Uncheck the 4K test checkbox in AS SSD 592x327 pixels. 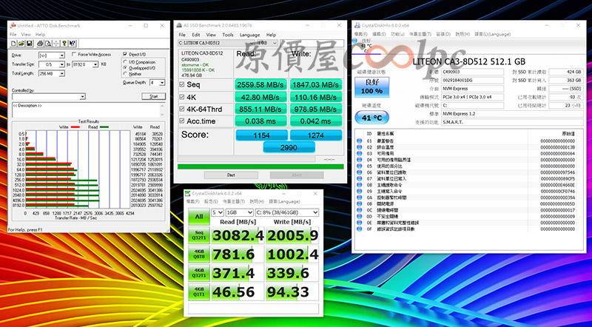click(x=182, y=97)
